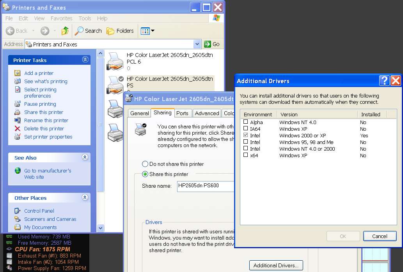Click Set printer properties icon

[x=18, y=137]
